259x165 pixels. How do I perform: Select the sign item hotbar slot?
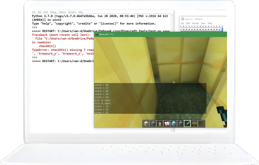tap(195, 123)
